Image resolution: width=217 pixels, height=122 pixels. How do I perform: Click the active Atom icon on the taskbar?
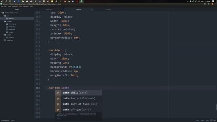point(81,1)
